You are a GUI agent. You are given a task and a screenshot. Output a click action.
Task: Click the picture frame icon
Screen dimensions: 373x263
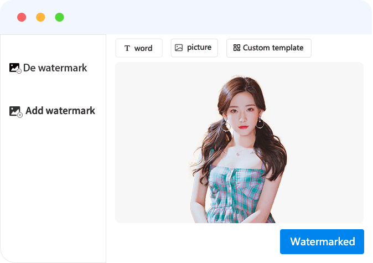179,48
